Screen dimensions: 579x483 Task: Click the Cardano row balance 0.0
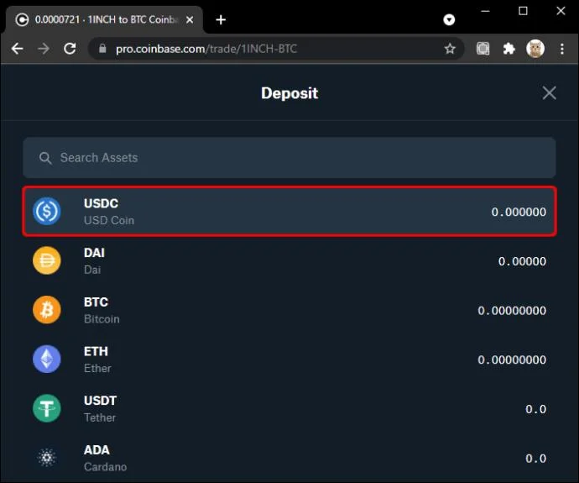pos(536,459)
